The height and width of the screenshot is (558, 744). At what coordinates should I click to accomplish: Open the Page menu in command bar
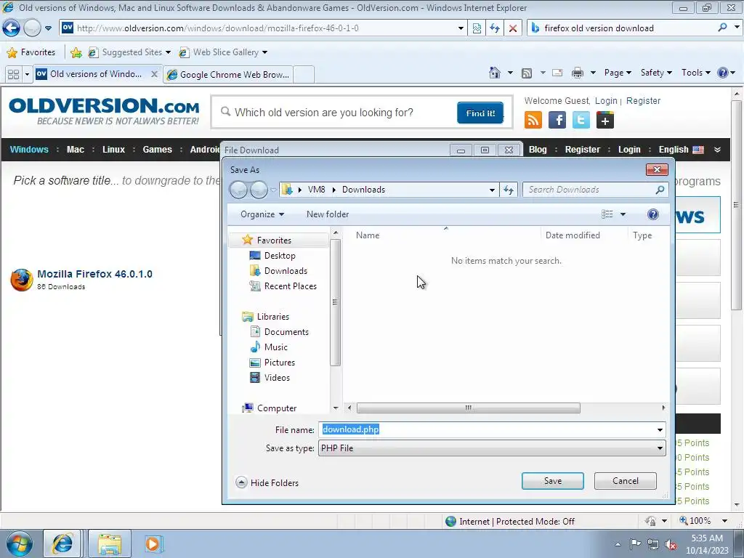click(x=618, y=73)
